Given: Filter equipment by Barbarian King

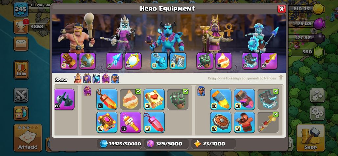Looking at the screenshot, I should (x=78, y=79).
